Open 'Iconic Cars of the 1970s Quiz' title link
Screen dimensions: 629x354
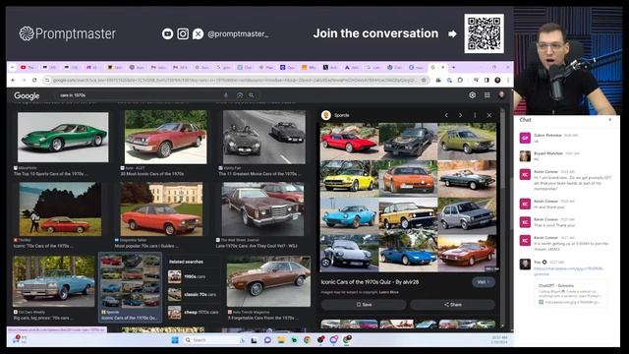coord(370,282)
